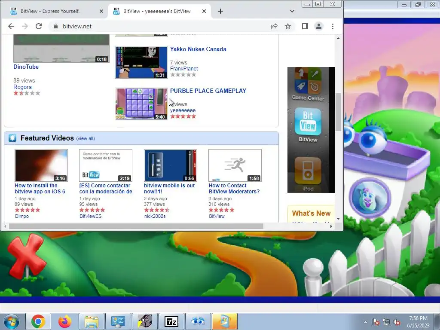Open the DinoTube video link
The height and width of the screenshot is (330, 440).
coord(26,67)
